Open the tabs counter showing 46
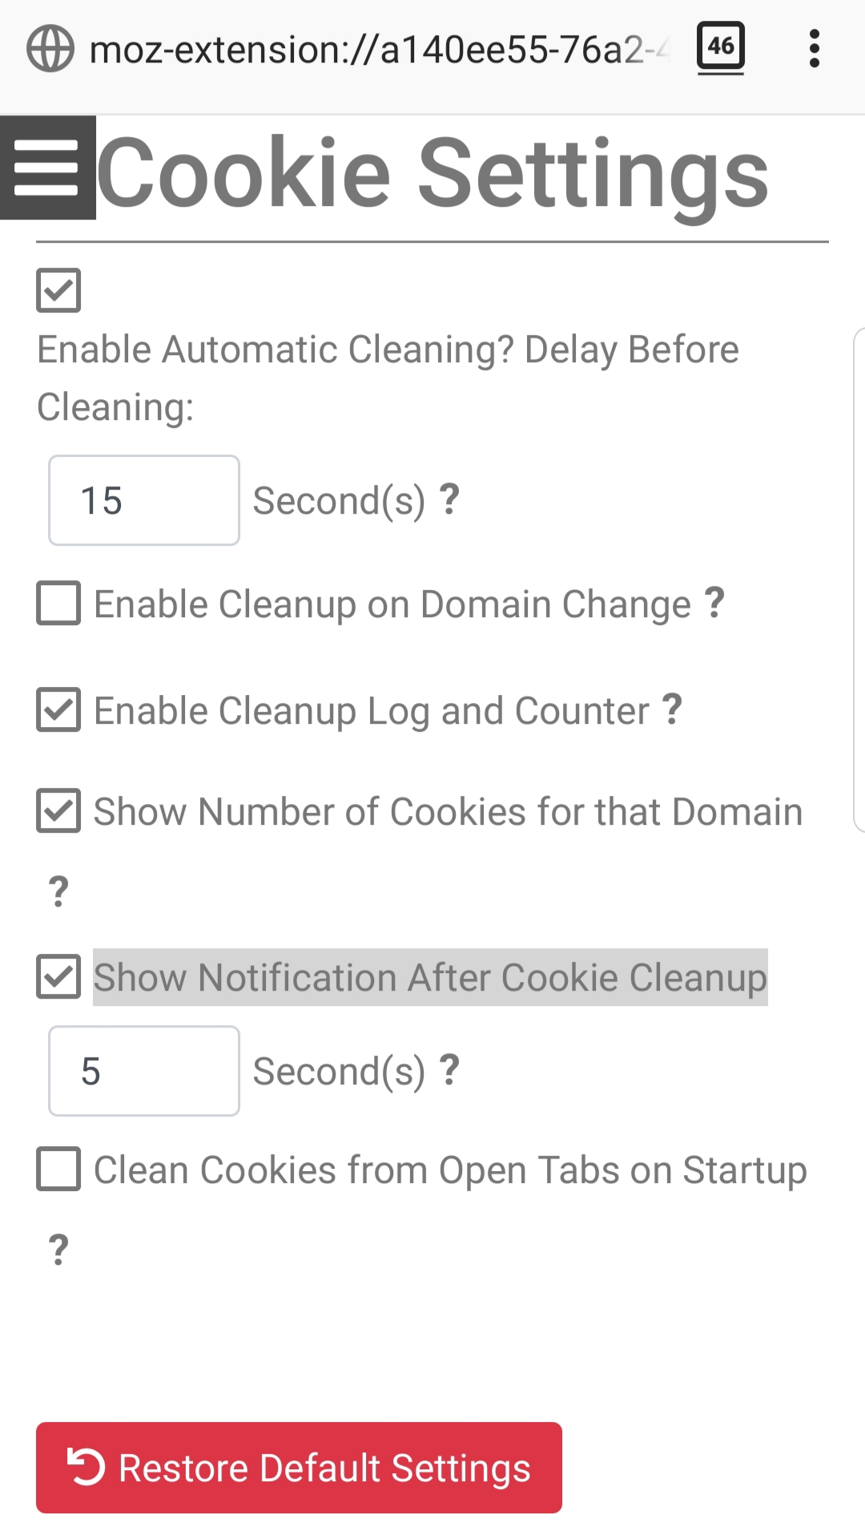The image size is (865, 1539). click(721, 48)
